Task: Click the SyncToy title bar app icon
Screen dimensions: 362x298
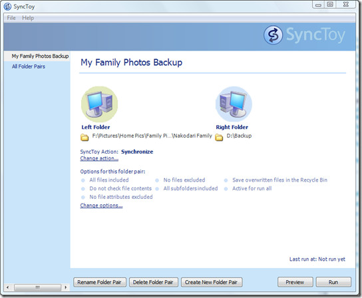Action: [7, 7]
